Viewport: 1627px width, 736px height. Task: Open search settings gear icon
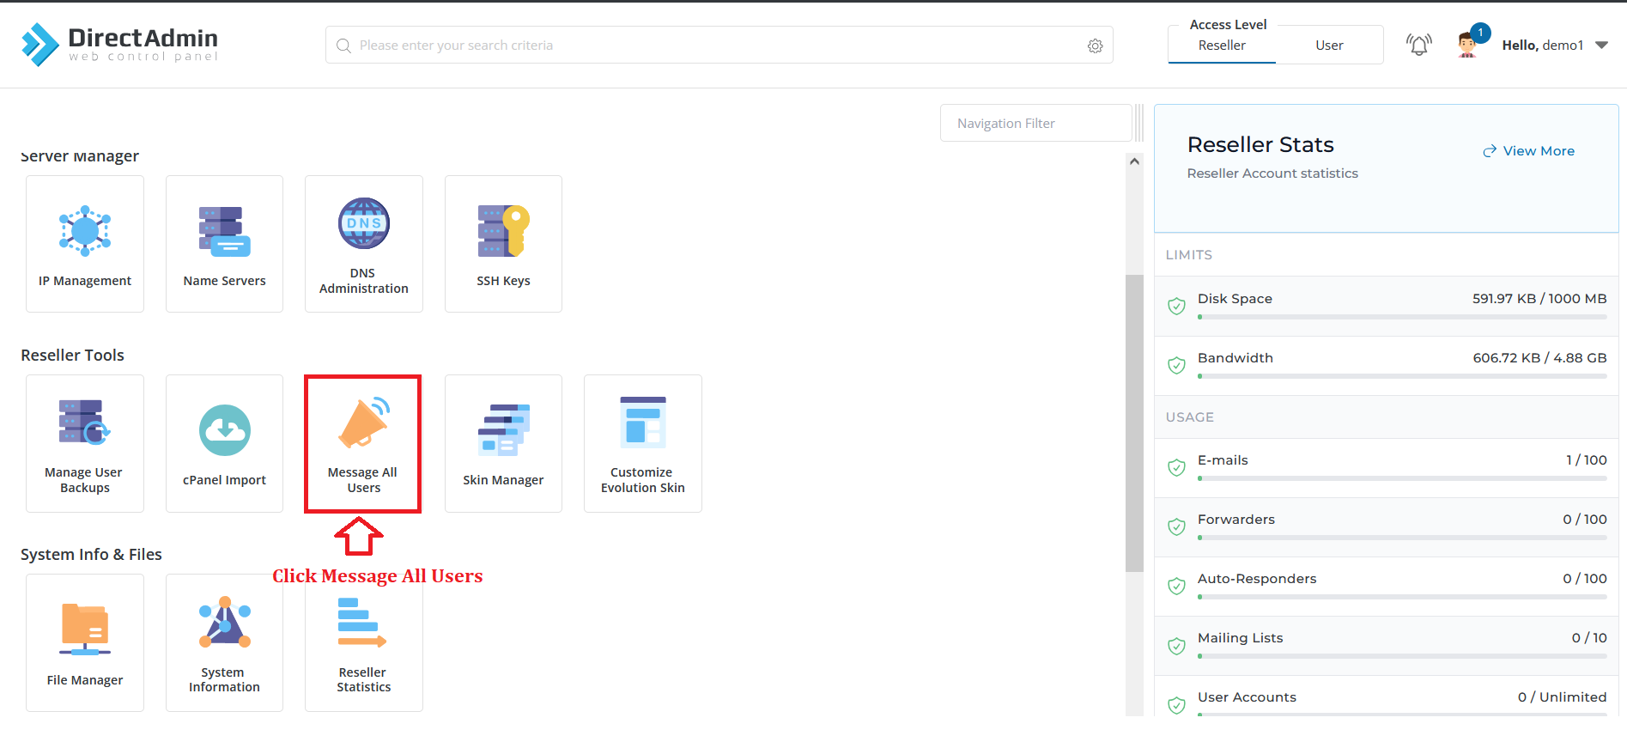1095,46
